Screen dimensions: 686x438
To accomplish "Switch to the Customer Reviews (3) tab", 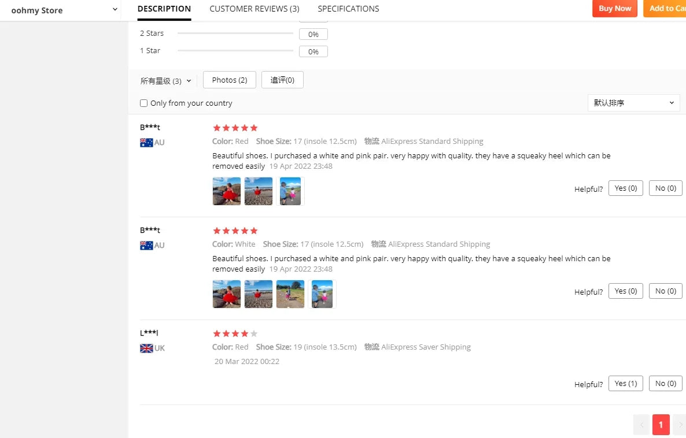I will [254, 9].
